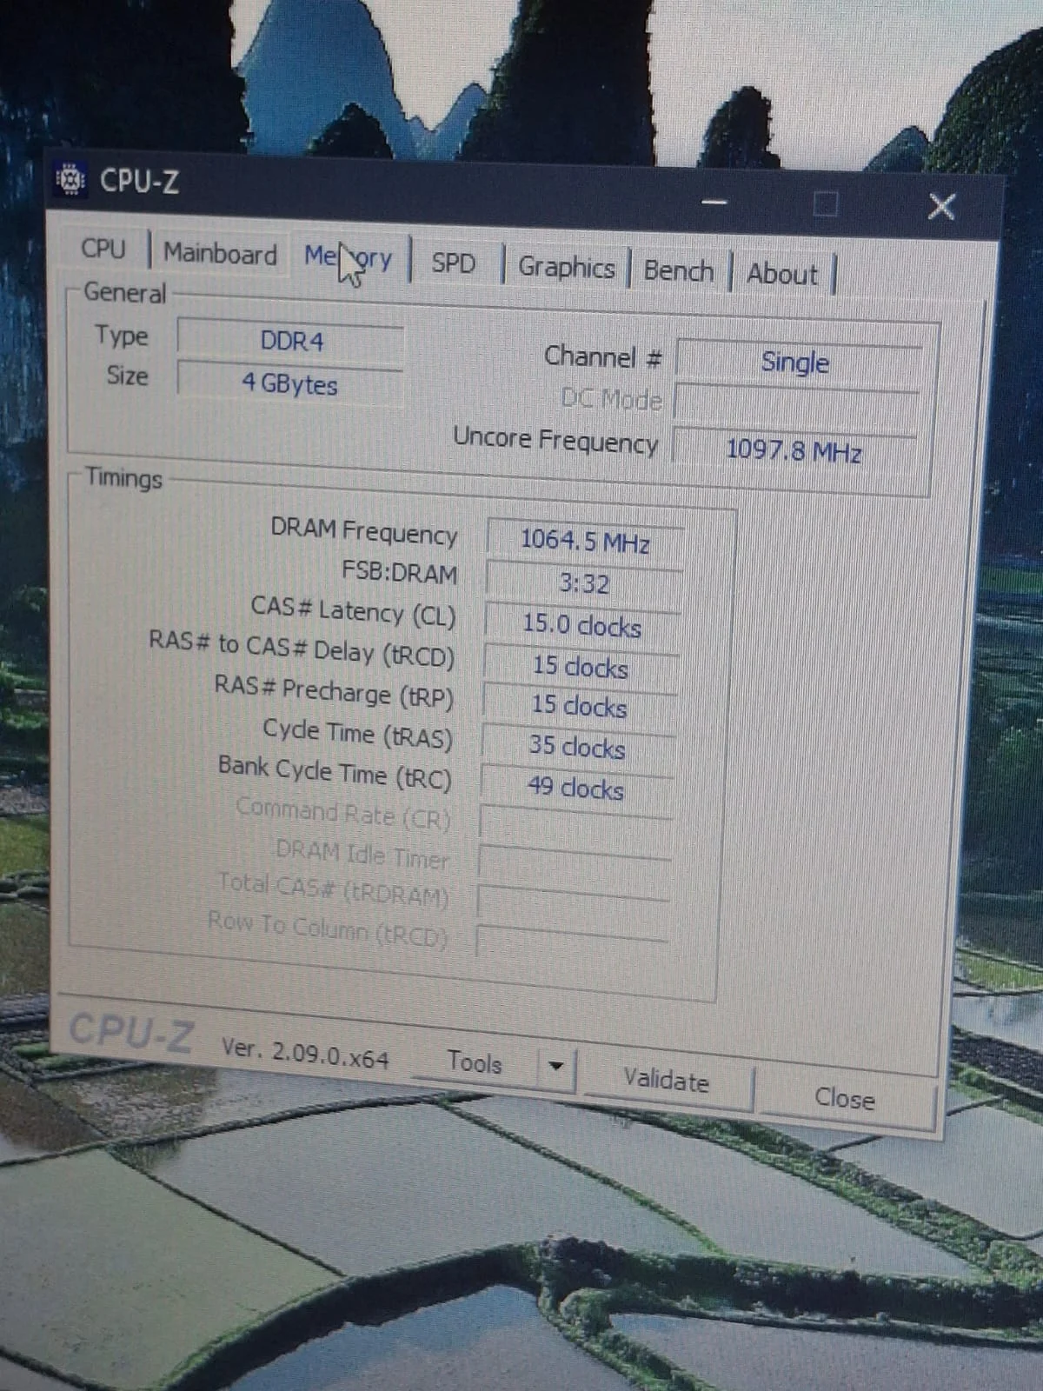Expand the Tools dropdown arrow
The height and width of the screenshot is (1391, 1043).
pyautogui.click(x=556, y=1066)
